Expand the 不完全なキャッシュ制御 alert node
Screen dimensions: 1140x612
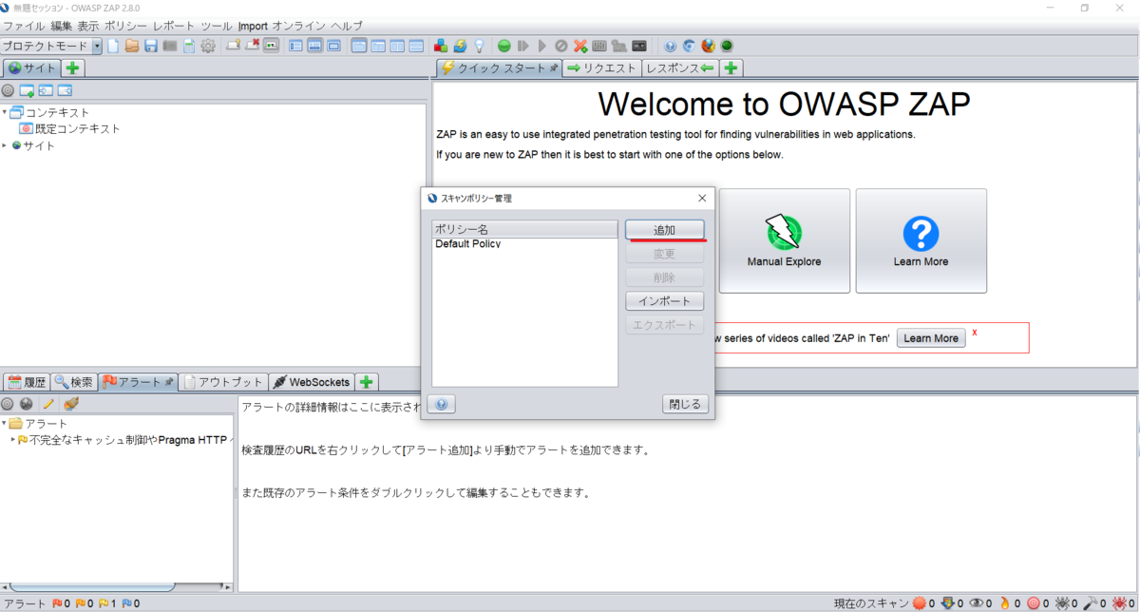point(12,440)
